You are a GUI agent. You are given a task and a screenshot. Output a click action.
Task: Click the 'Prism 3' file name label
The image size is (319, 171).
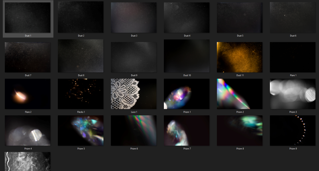293,112
